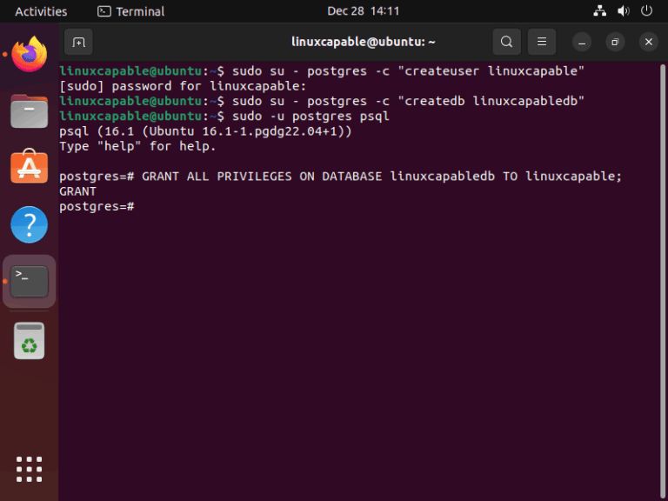This screenshot has height=501, width=668.
Task: Open the Files manager from dock
Action: (29, 111)
